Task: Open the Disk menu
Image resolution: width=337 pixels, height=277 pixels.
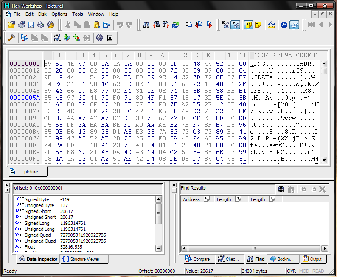Action: click(x=42, y=14)
